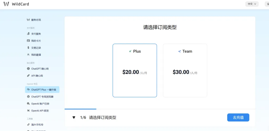Click the blue step progress bar

point(80,109)
